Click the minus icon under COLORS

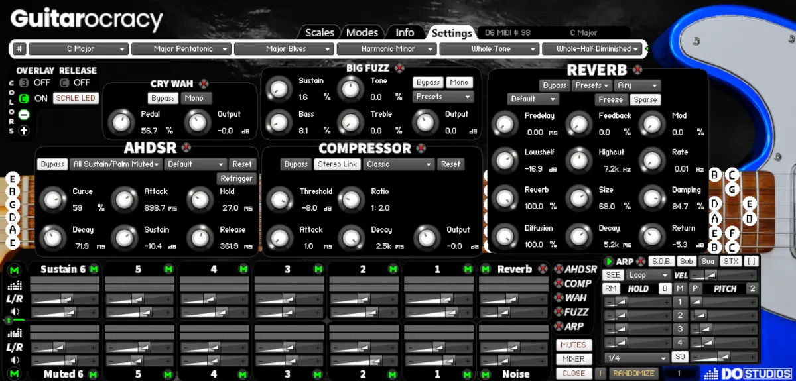24,115
